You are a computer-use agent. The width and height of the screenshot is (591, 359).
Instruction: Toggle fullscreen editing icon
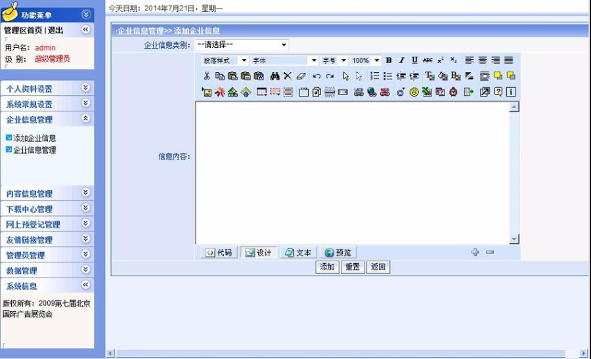tap(485, 92)
